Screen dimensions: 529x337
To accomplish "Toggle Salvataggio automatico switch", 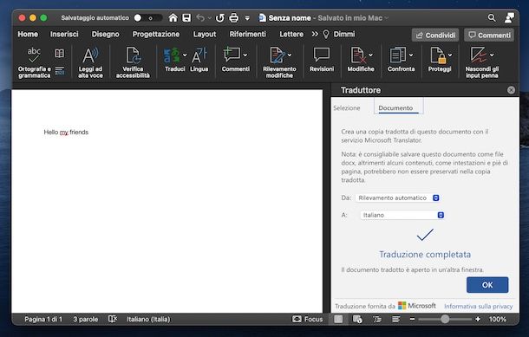I will tap(147, 18).
